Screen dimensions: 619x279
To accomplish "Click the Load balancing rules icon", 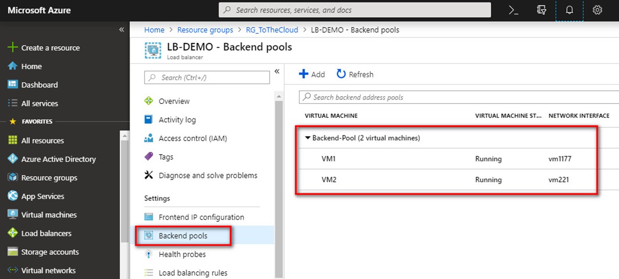I will pos(148,273).
